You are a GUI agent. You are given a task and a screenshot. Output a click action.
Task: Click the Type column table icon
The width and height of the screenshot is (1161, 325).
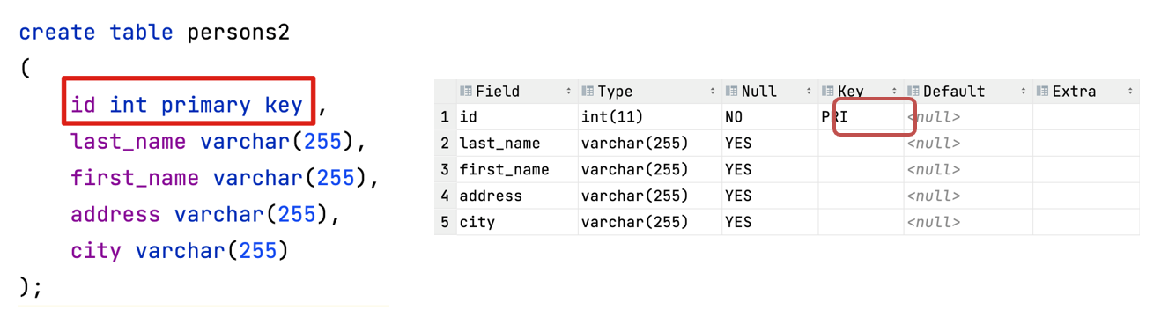pyautogui.click(x=588, y=92)
